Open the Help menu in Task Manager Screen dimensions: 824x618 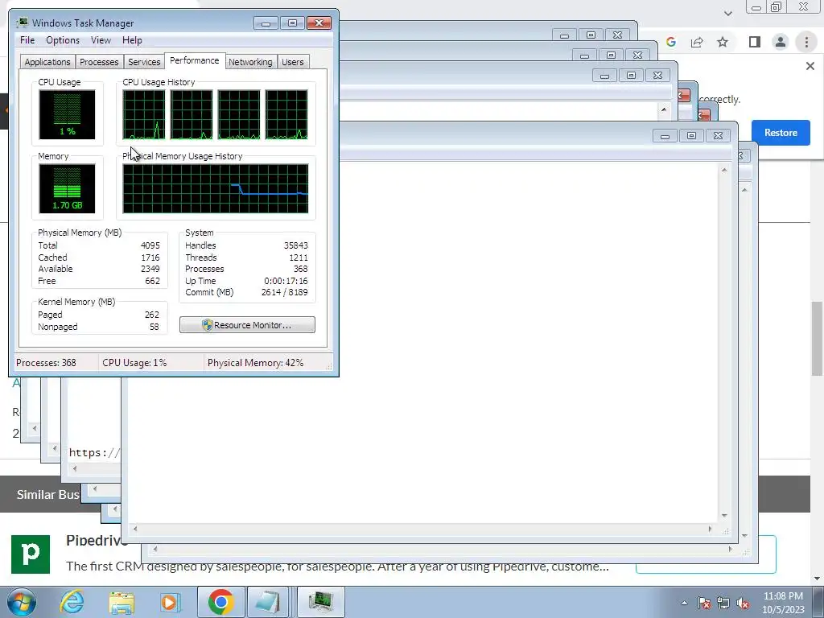132,40
